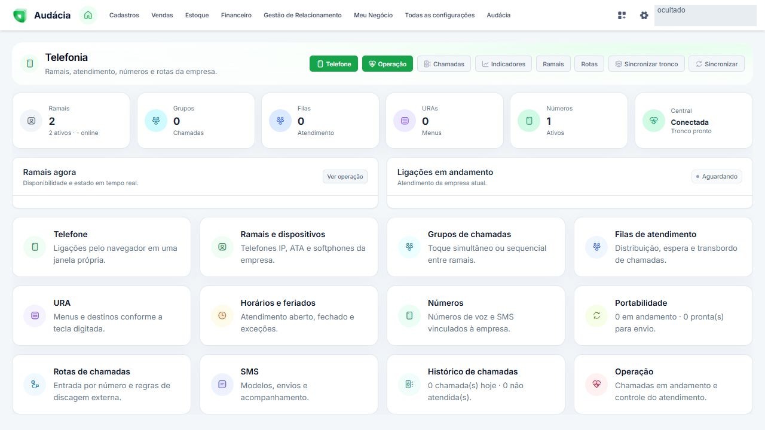Open the Vendas menu
The height and width of the screenshot is (430, 765).
pos(162,16)
